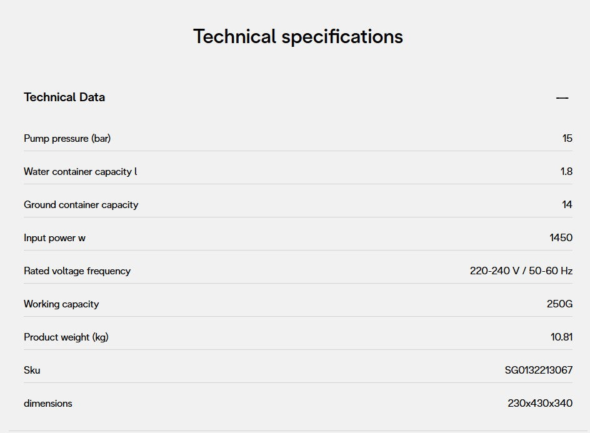Click the 1450 input power value
Image resolution: width=590 pixels, height=433 pixels.
(x=561, y=238)
